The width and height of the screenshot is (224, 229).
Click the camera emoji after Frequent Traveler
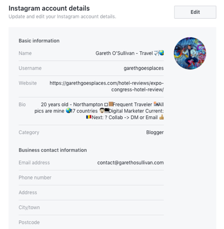(156, 104)
